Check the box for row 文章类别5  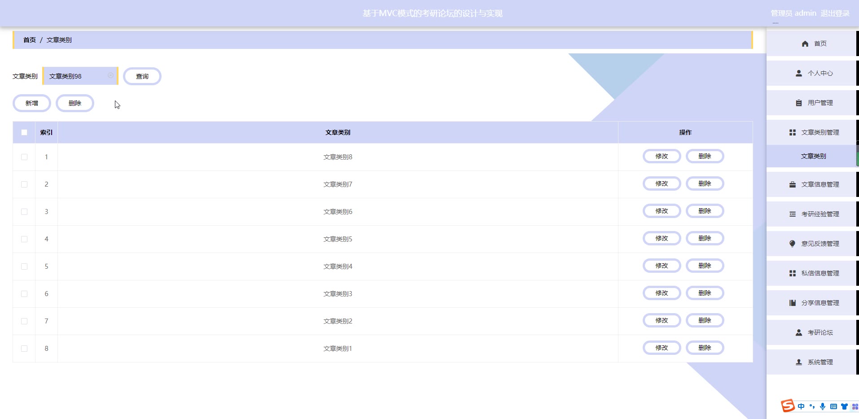pyautogui.click(x=24, y=239)
